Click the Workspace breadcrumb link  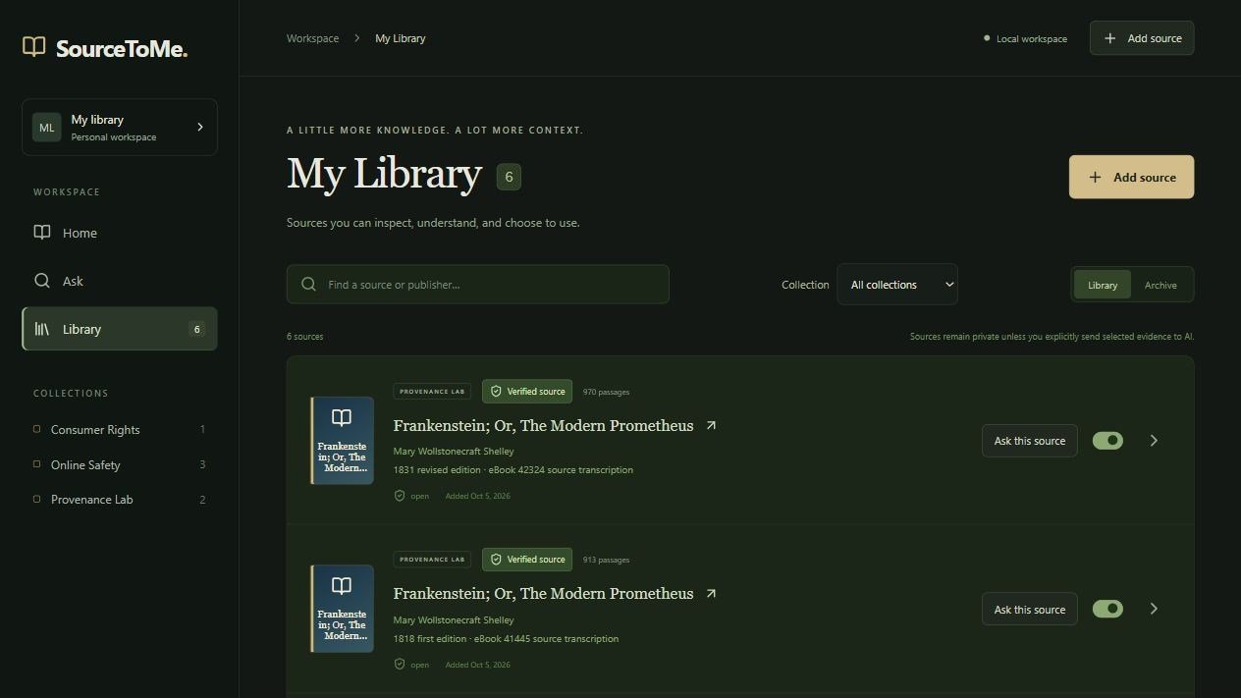tap(312, 38)
